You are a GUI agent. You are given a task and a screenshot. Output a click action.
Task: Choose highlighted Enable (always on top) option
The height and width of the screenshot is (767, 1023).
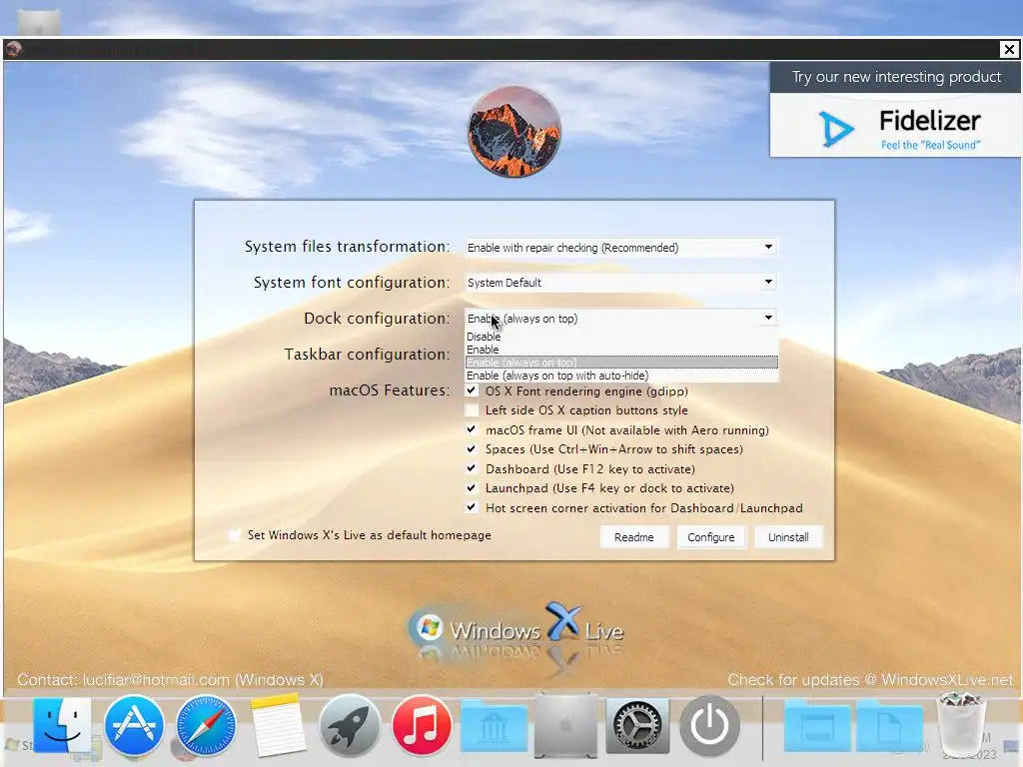(x=621, y=363)
